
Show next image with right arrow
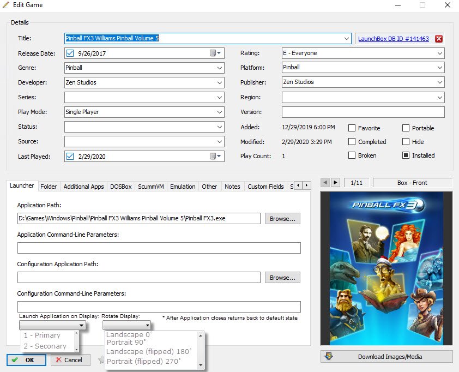[x=335, y=183]
